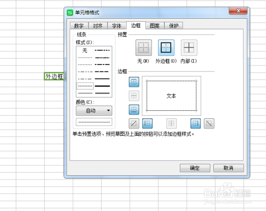Apply the 内部(I) inside border preset

pos(189,47)
